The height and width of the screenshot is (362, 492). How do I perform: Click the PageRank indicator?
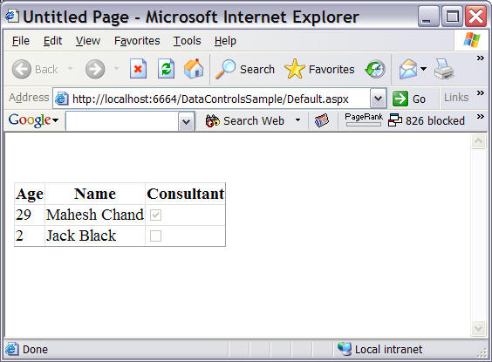364,120
